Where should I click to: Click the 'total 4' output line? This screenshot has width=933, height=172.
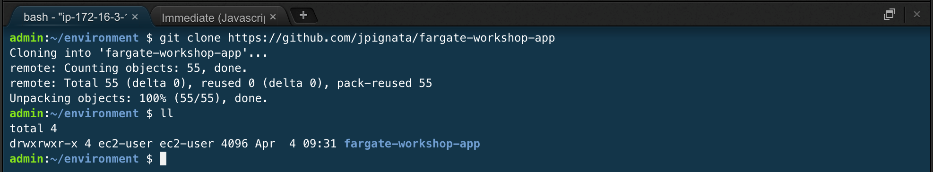pyautogui.click(x=33, y=129)
